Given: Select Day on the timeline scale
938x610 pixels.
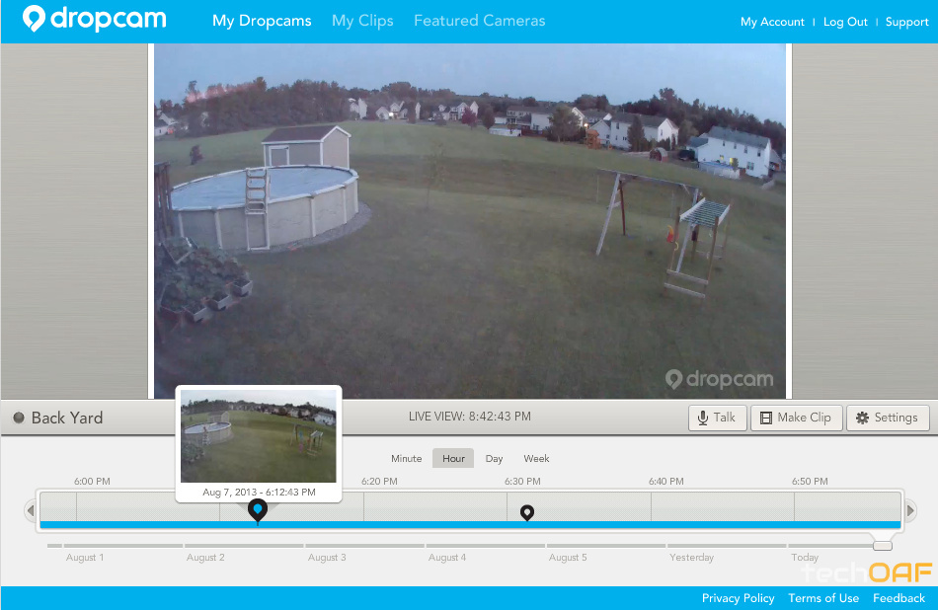Looking at the screenshot, I should (x=494, y=458).
